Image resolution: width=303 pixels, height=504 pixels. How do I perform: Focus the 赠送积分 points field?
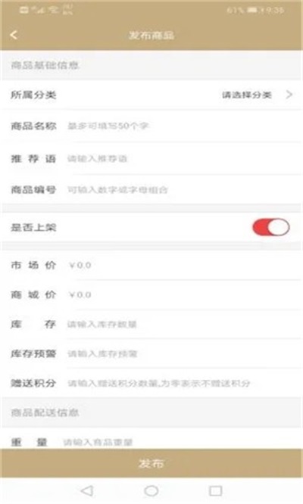tap(183, 383)
